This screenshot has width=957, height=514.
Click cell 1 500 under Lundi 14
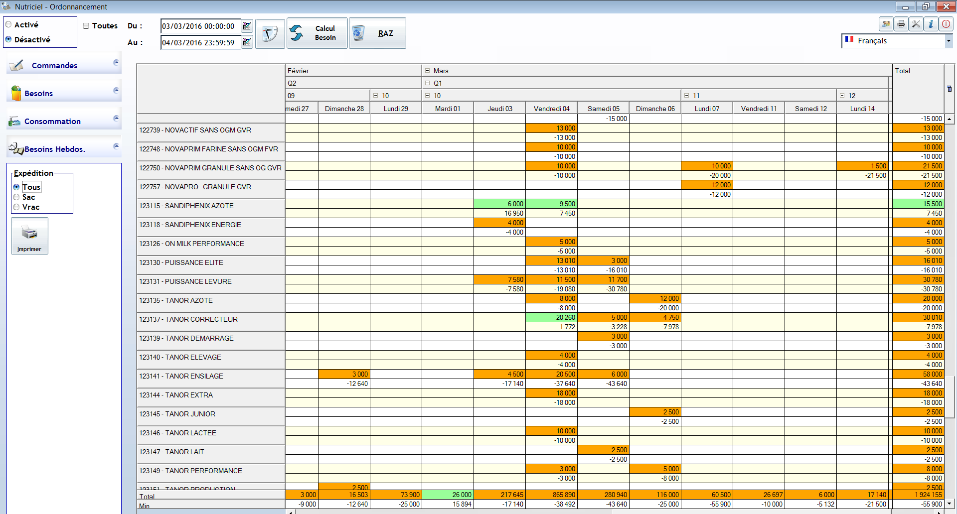(x=862, y=166)
